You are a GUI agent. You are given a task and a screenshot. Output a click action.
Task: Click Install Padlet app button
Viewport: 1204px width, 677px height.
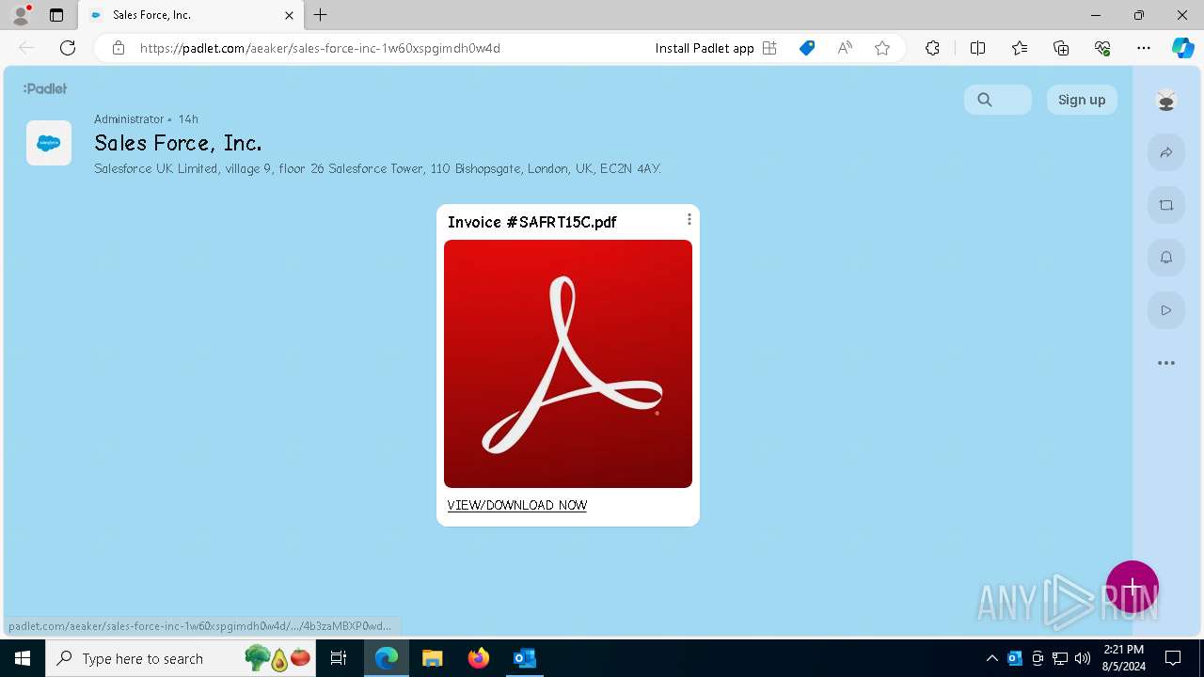click(716, 48)
